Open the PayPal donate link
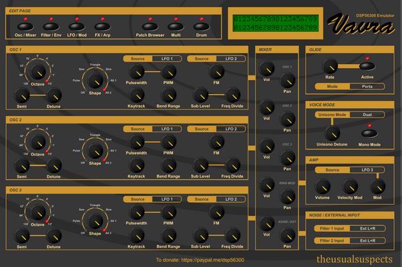Screen dimensions: 402x267 (x=213, y=260)
